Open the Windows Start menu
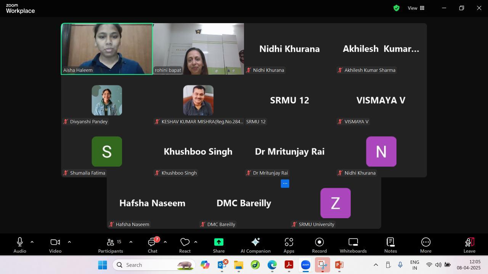The width and height of the screenshot is (488, 274). pos(103,265)
